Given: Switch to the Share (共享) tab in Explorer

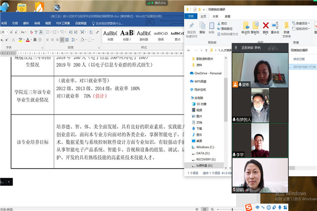Looking at the screenshot, I should coord(215,16).
